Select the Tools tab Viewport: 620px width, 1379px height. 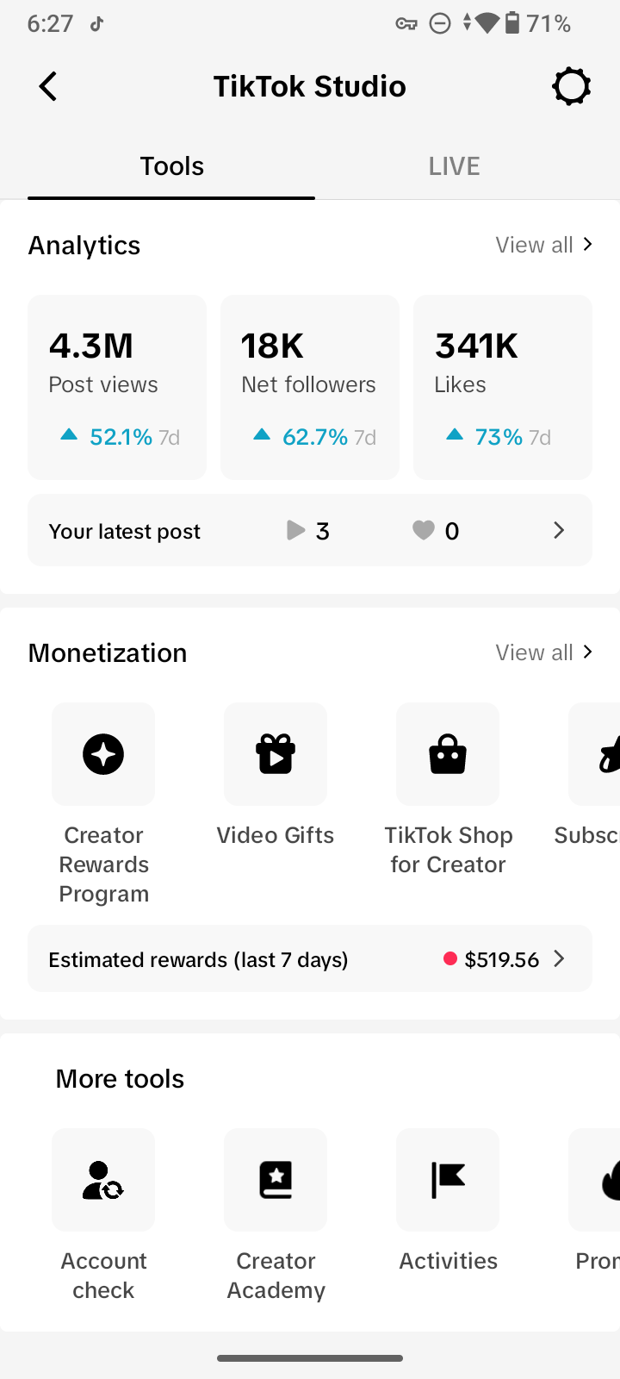click(171, 165)
